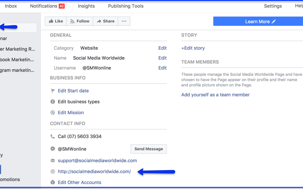Click +Edit story link
Viewport: 303px width, 189px height.
[193, 48]
